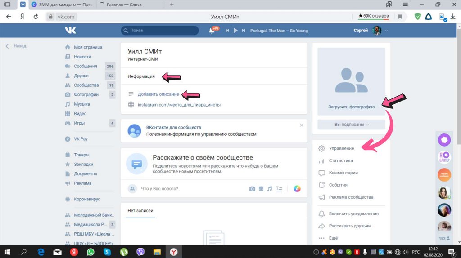Go back using the Назад button
461x258 pixels.
click(x=16, y=46)
